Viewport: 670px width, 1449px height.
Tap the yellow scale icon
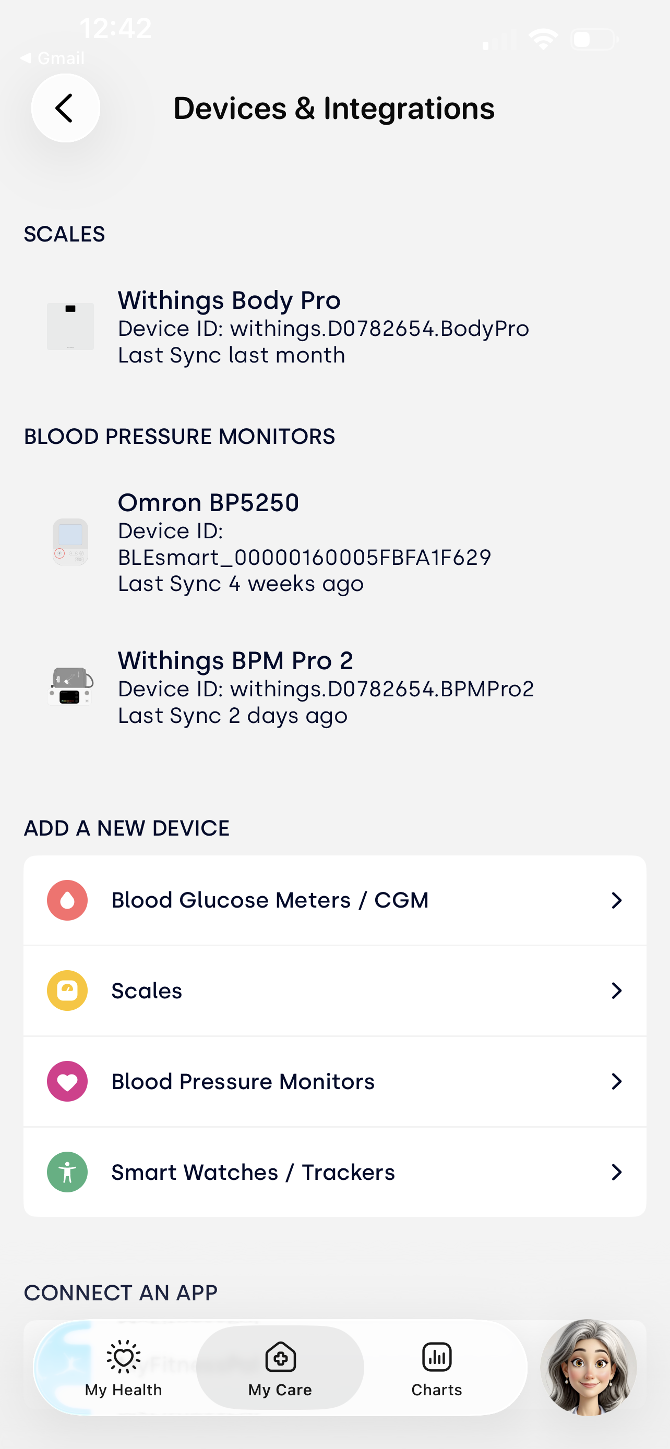[x=67, y=991]
